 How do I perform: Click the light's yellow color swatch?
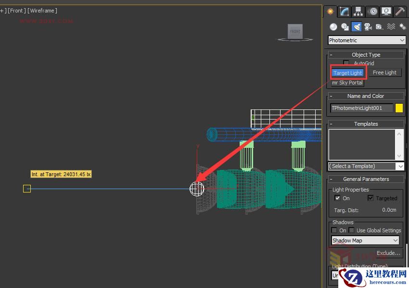[399, 108]
